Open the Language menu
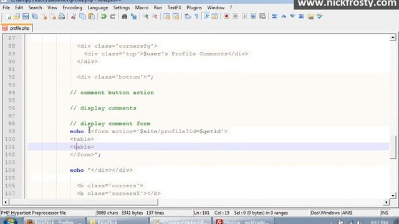 tap(98, 7)
